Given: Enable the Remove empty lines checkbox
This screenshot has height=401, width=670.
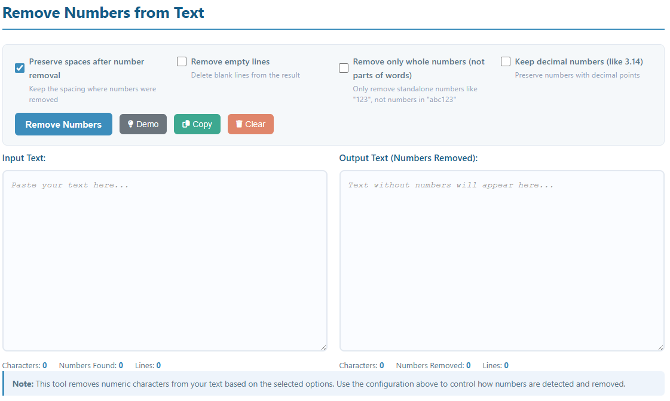Looking at the screenshot, I should 182,61.
